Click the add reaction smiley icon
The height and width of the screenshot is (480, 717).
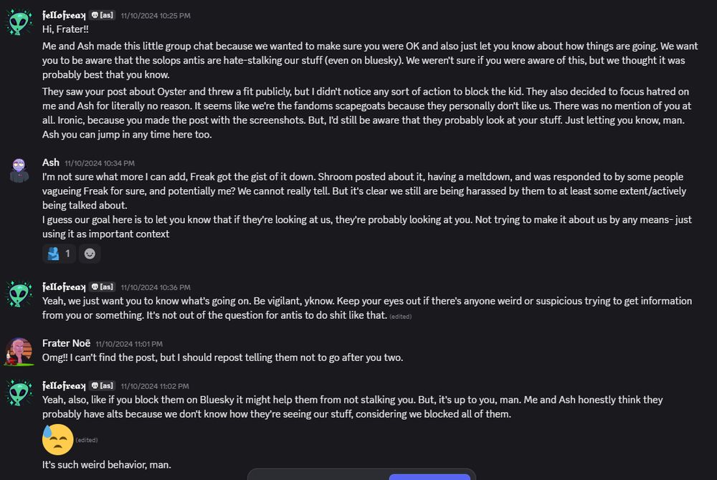90,254
